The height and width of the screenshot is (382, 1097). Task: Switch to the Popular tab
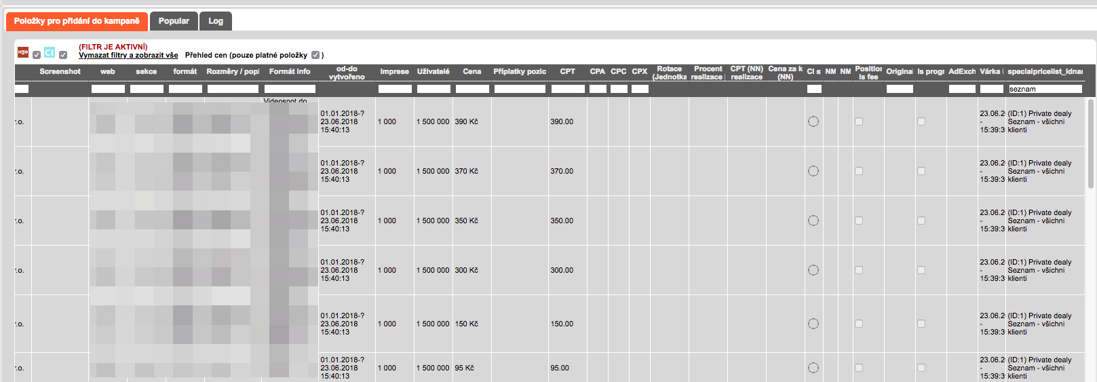(x=174, y=21)
